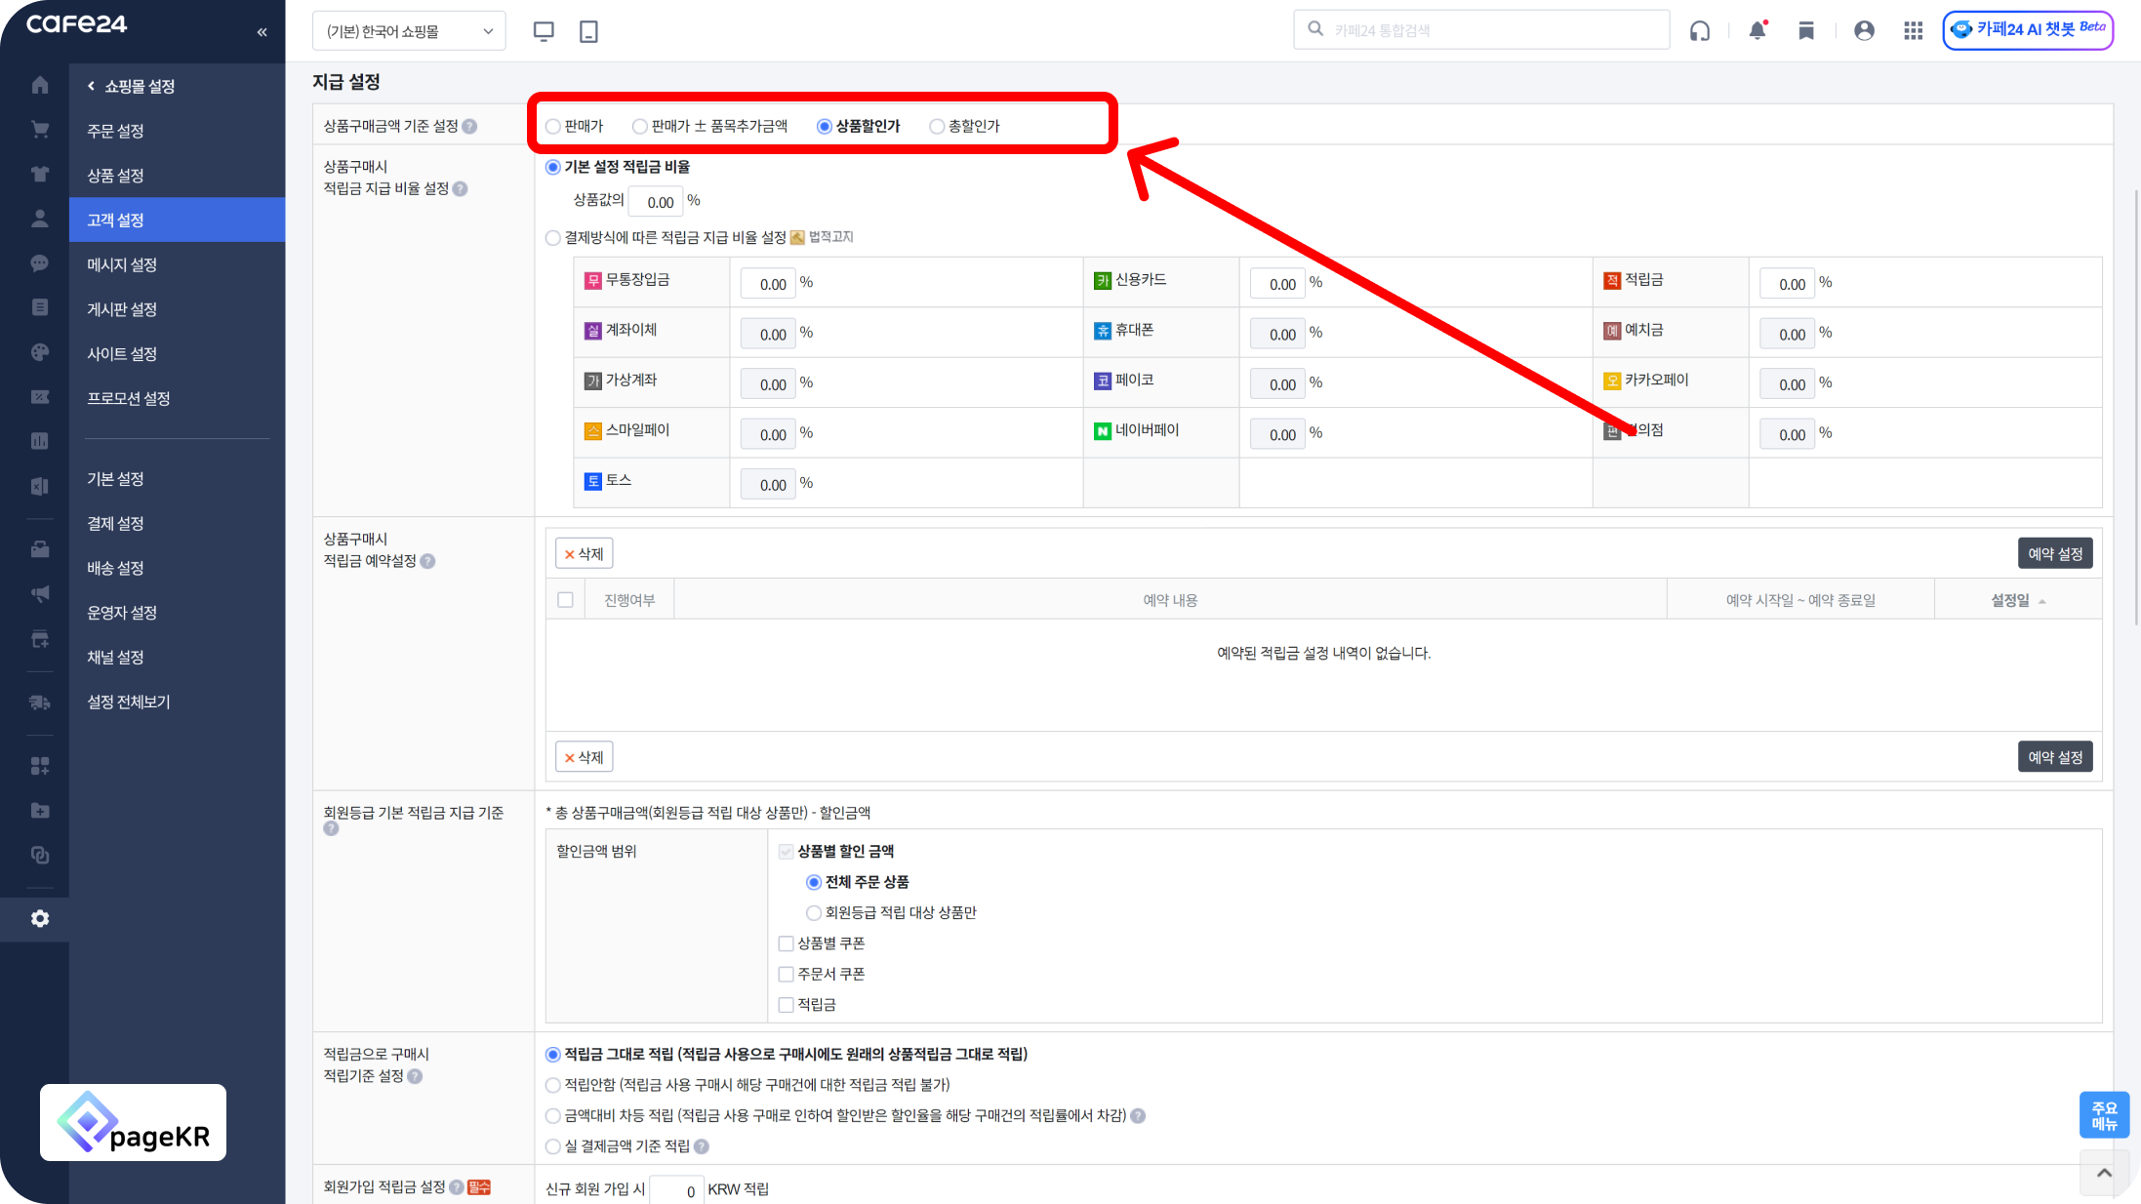Switch to mobile preview device icon

point(588,31)
